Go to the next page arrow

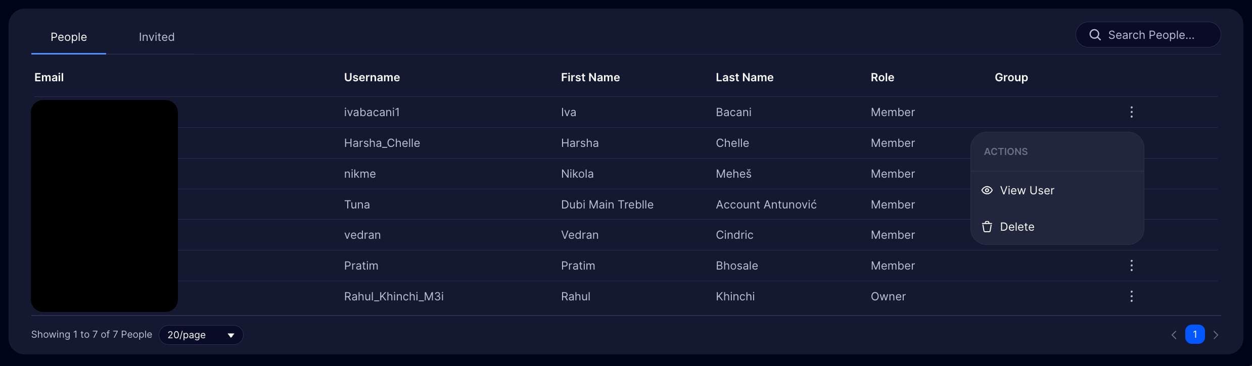(1216, 335)
